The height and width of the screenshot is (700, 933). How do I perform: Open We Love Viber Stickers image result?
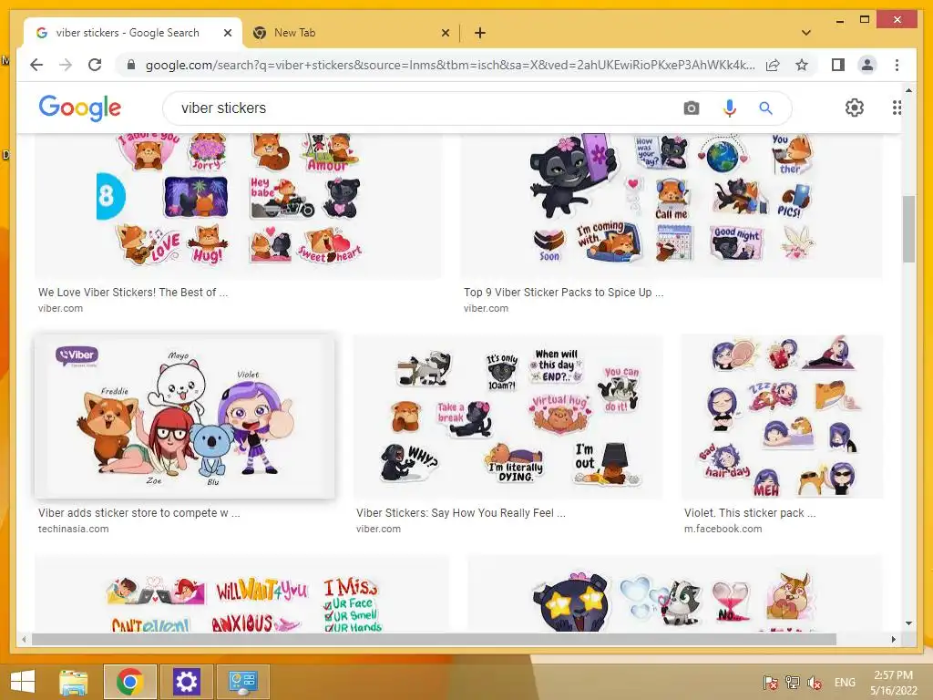tap(239, 205)
